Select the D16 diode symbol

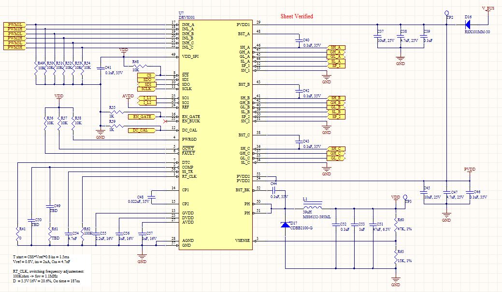467,24
